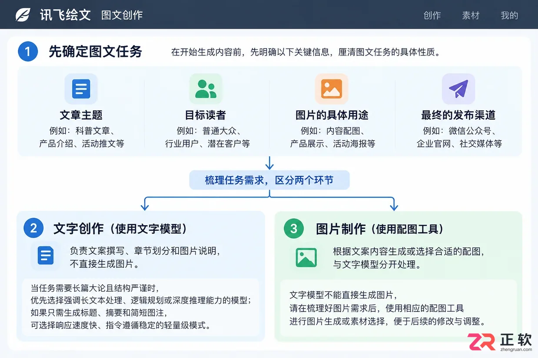Image resolution: width=538 pixels, height=358 pixels.
Task: Click the line 可选择响应速度快、指令遵循稳定的轻量级模式
Action: 120,325
